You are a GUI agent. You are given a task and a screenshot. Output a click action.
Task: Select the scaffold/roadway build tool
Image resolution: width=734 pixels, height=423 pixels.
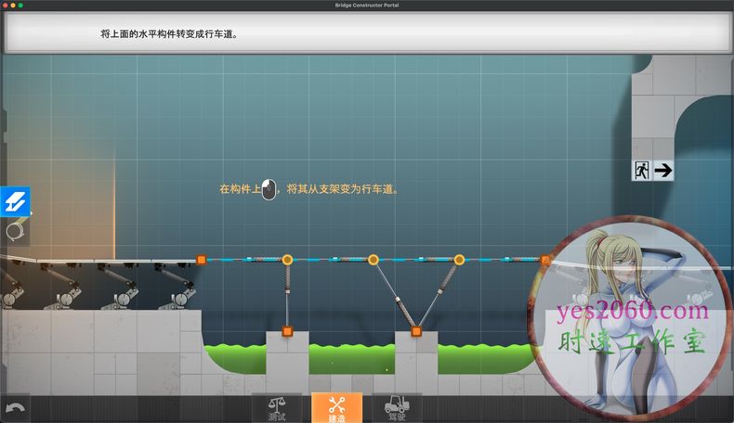pos(15,201)
